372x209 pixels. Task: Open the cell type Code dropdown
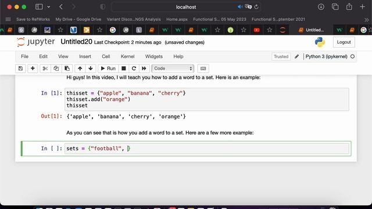(173, 69)
